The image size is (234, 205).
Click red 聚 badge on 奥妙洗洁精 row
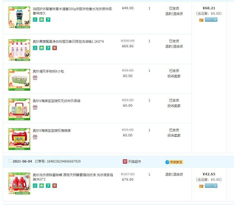(55, 48)
